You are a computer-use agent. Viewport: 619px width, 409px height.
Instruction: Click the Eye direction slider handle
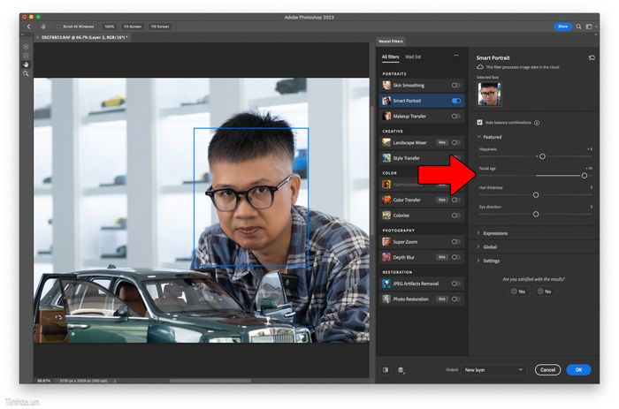click(536, 214)
